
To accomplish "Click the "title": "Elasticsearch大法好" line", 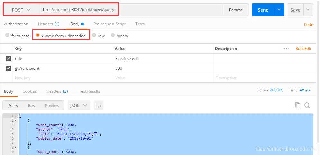I will 69,134.
